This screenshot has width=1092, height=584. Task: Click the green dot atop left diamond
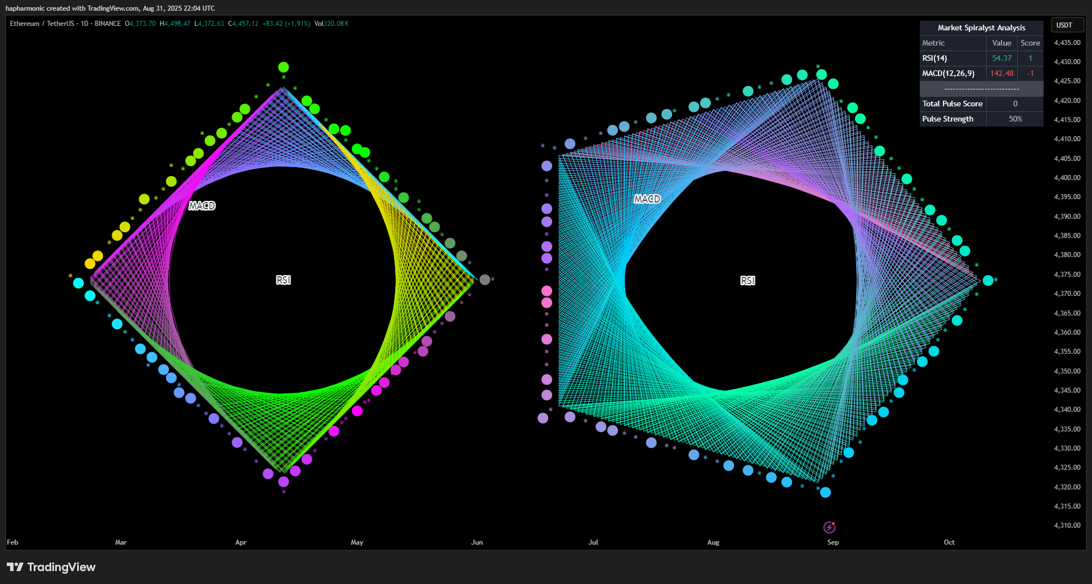click(284, 68)
